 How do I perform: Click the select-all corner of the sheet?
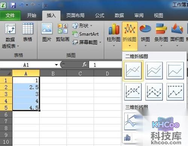(x=6, y=73)
